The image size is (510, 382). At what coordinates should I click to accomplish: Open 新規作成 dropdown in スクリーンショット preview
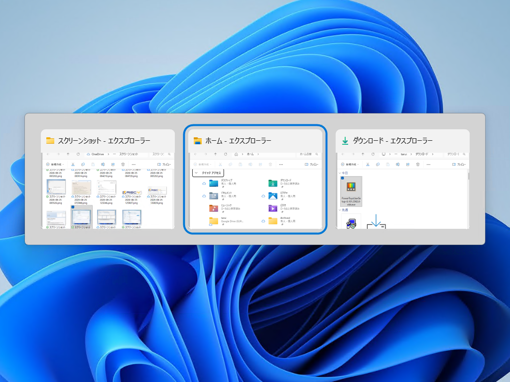coord(55,164)
